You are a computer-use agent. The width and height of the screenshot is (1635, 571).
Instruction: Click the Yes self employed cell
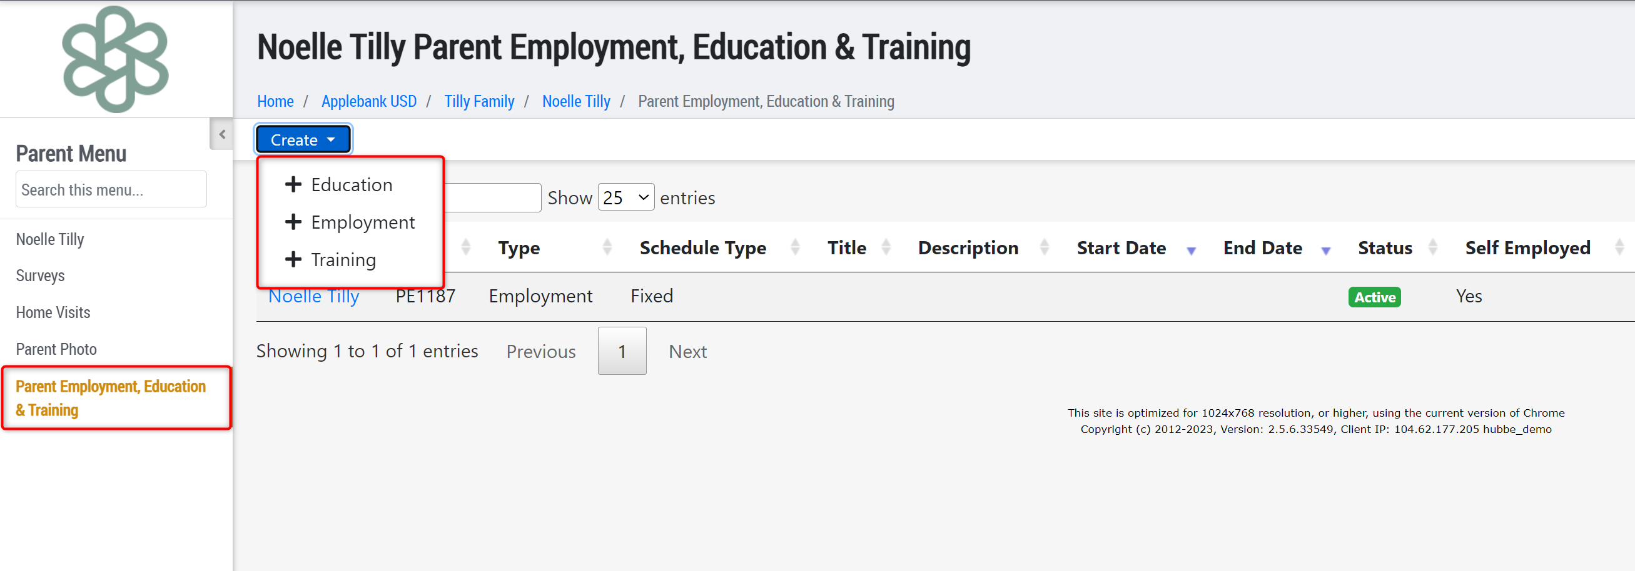[x=1469, y=296]
